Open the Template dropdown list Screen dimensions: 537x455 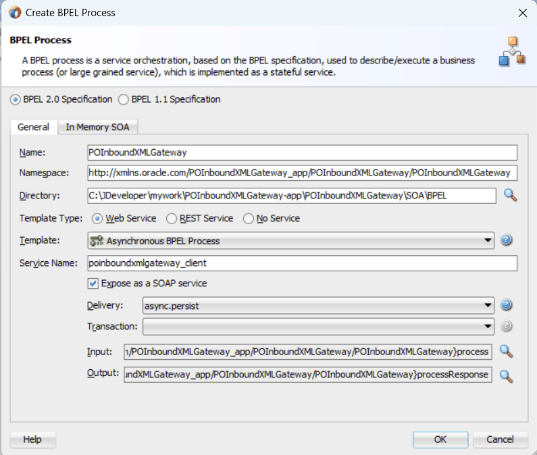coord(290,240)
